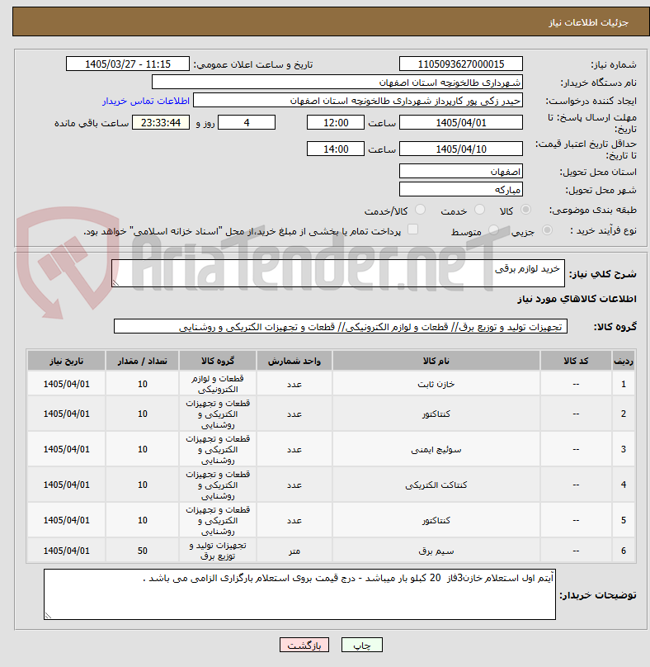This screenshot has height=667, width=650.
Task: Click the row number 4 cell
Action: tap(624, 485)
